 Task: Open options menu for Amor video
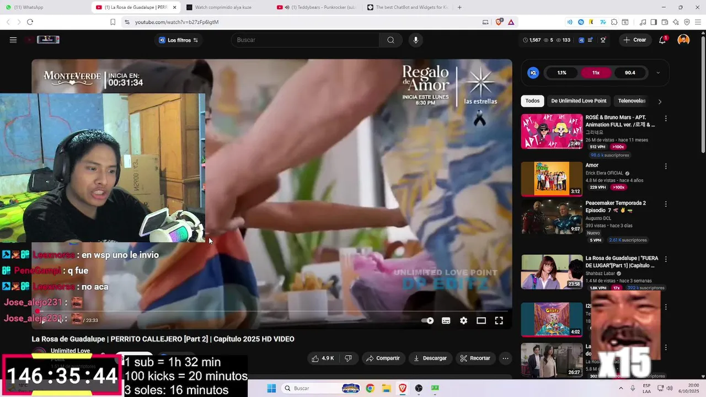[666, 166]
